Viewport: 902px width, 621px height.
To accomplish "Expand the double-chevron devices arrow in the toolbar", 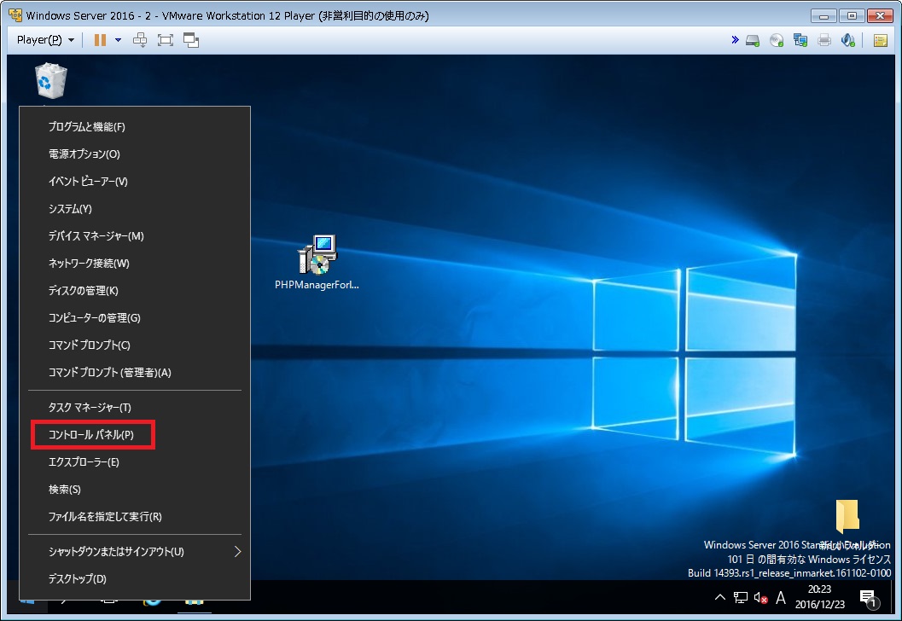I will click(x=735, y=40).
